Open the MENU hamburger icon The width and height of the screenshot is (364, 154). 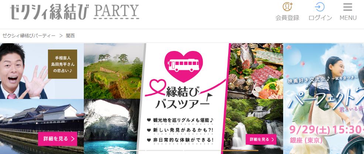[348, 7]
